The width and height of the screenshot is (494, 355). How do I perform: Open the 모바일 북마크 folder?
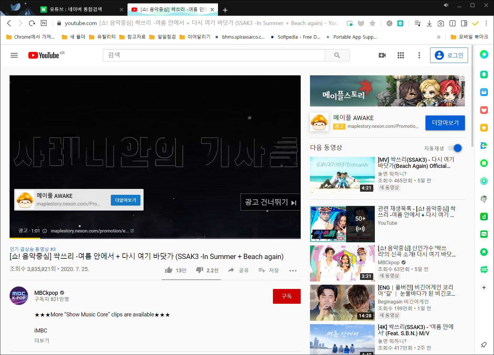[469, 37]
